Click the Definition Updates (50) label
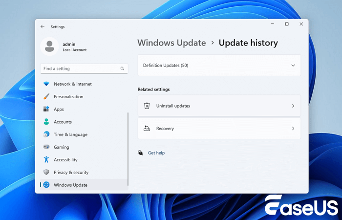342x220 pixels. click(166, 65)
